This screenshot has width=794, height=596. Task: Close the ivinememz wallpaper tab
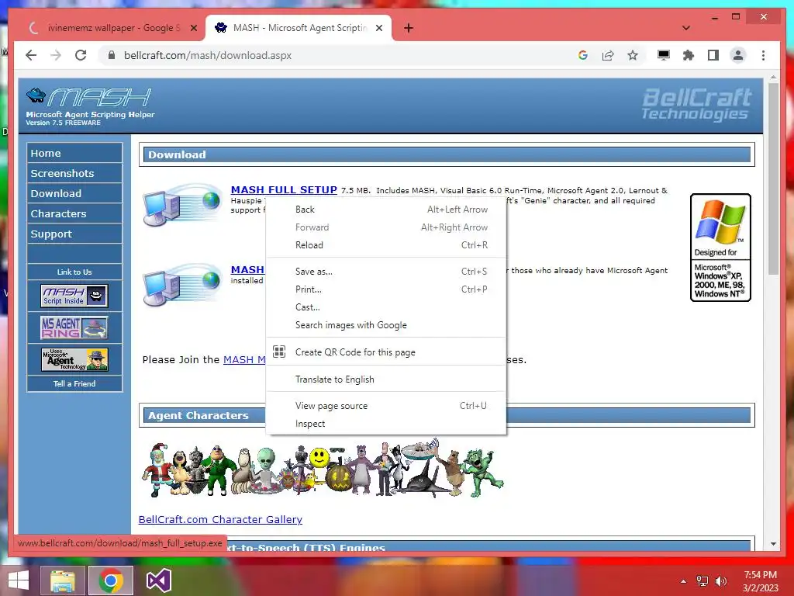point(193,28)
